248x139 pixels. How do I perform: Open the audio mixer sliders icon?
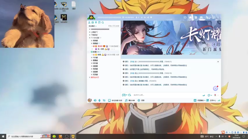[104, 100]
